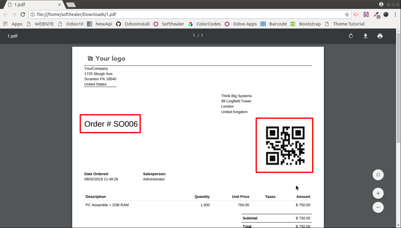Open the ColorCodes bookmark

tap(205, 24)
